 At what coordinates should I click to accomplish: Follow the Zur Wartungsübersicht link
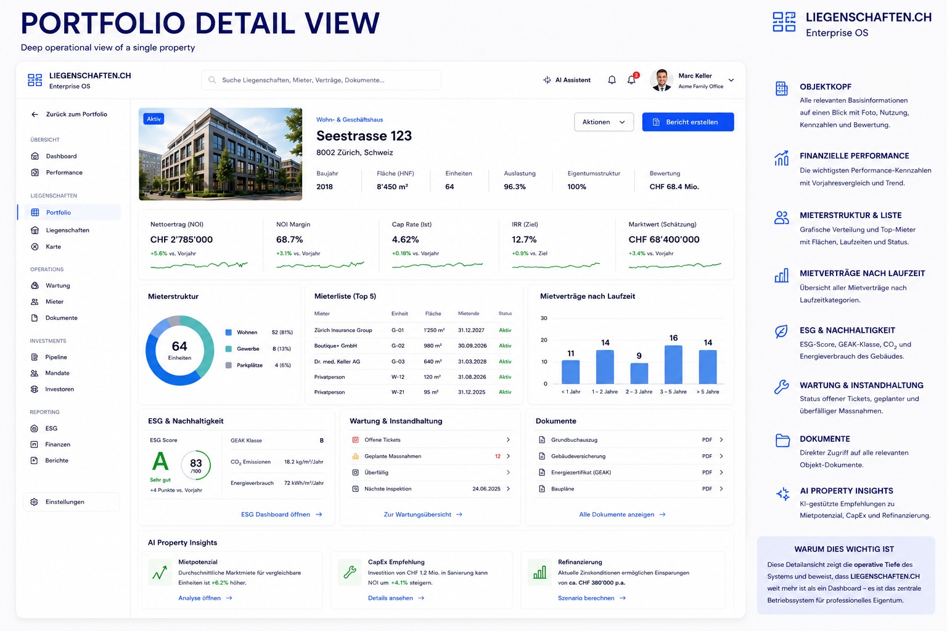tap(423, 515)
